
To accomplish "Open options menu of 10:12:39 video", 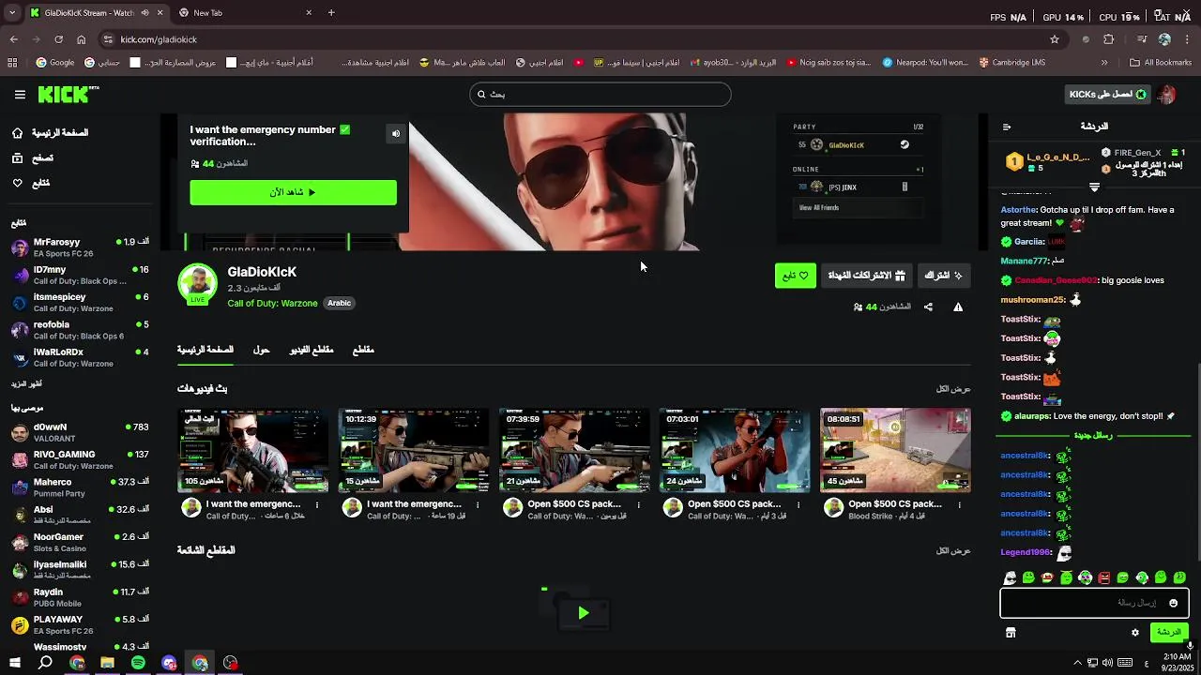I will click(x=478, y=504).
